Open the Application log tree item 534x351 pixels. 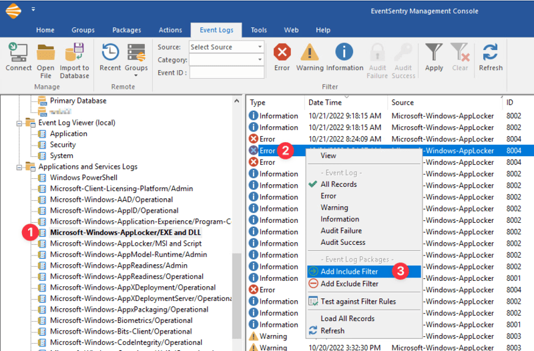(x=69, y=134)
